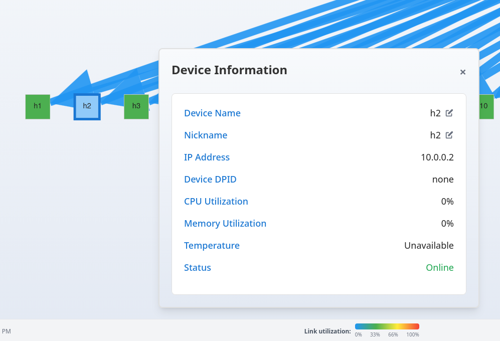Open the CPU Utilization entry
Viewport: 500px width, 341px height.
[x=216, y=201]
